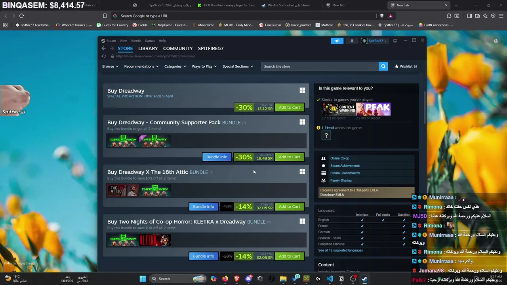Open Steam notifications bell

tap(352, 41)
